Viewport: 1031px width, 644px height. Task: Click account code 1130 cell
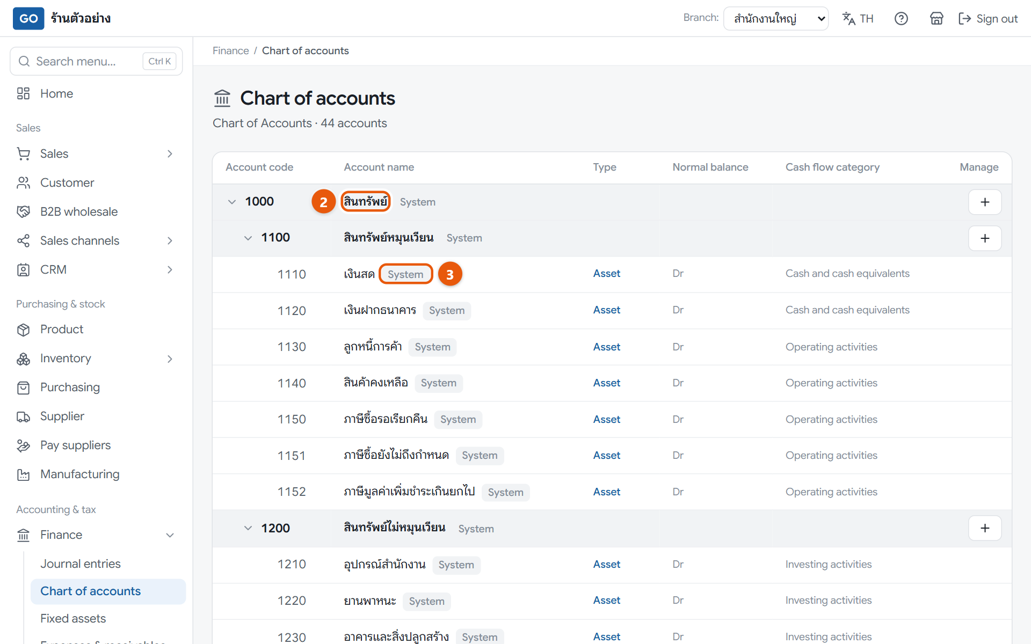click(x=292, y=347)
